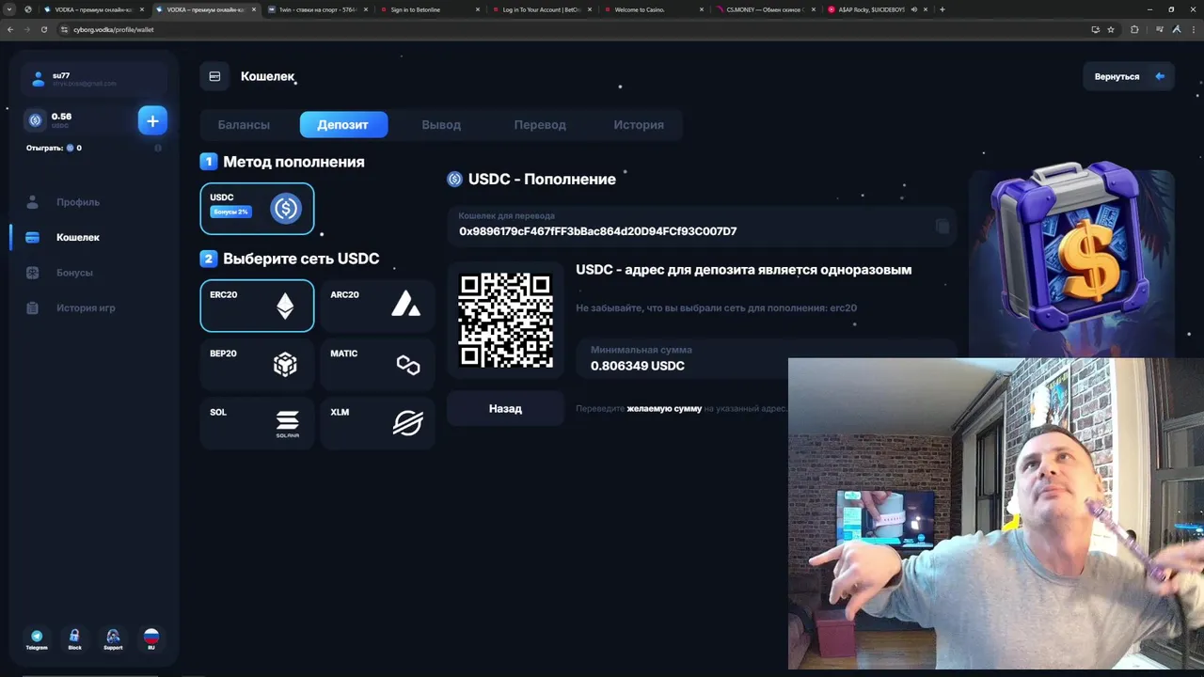Click the 0.56 USDC balance
Viewport: 1204px width, 677px height.
coord(61,117)
